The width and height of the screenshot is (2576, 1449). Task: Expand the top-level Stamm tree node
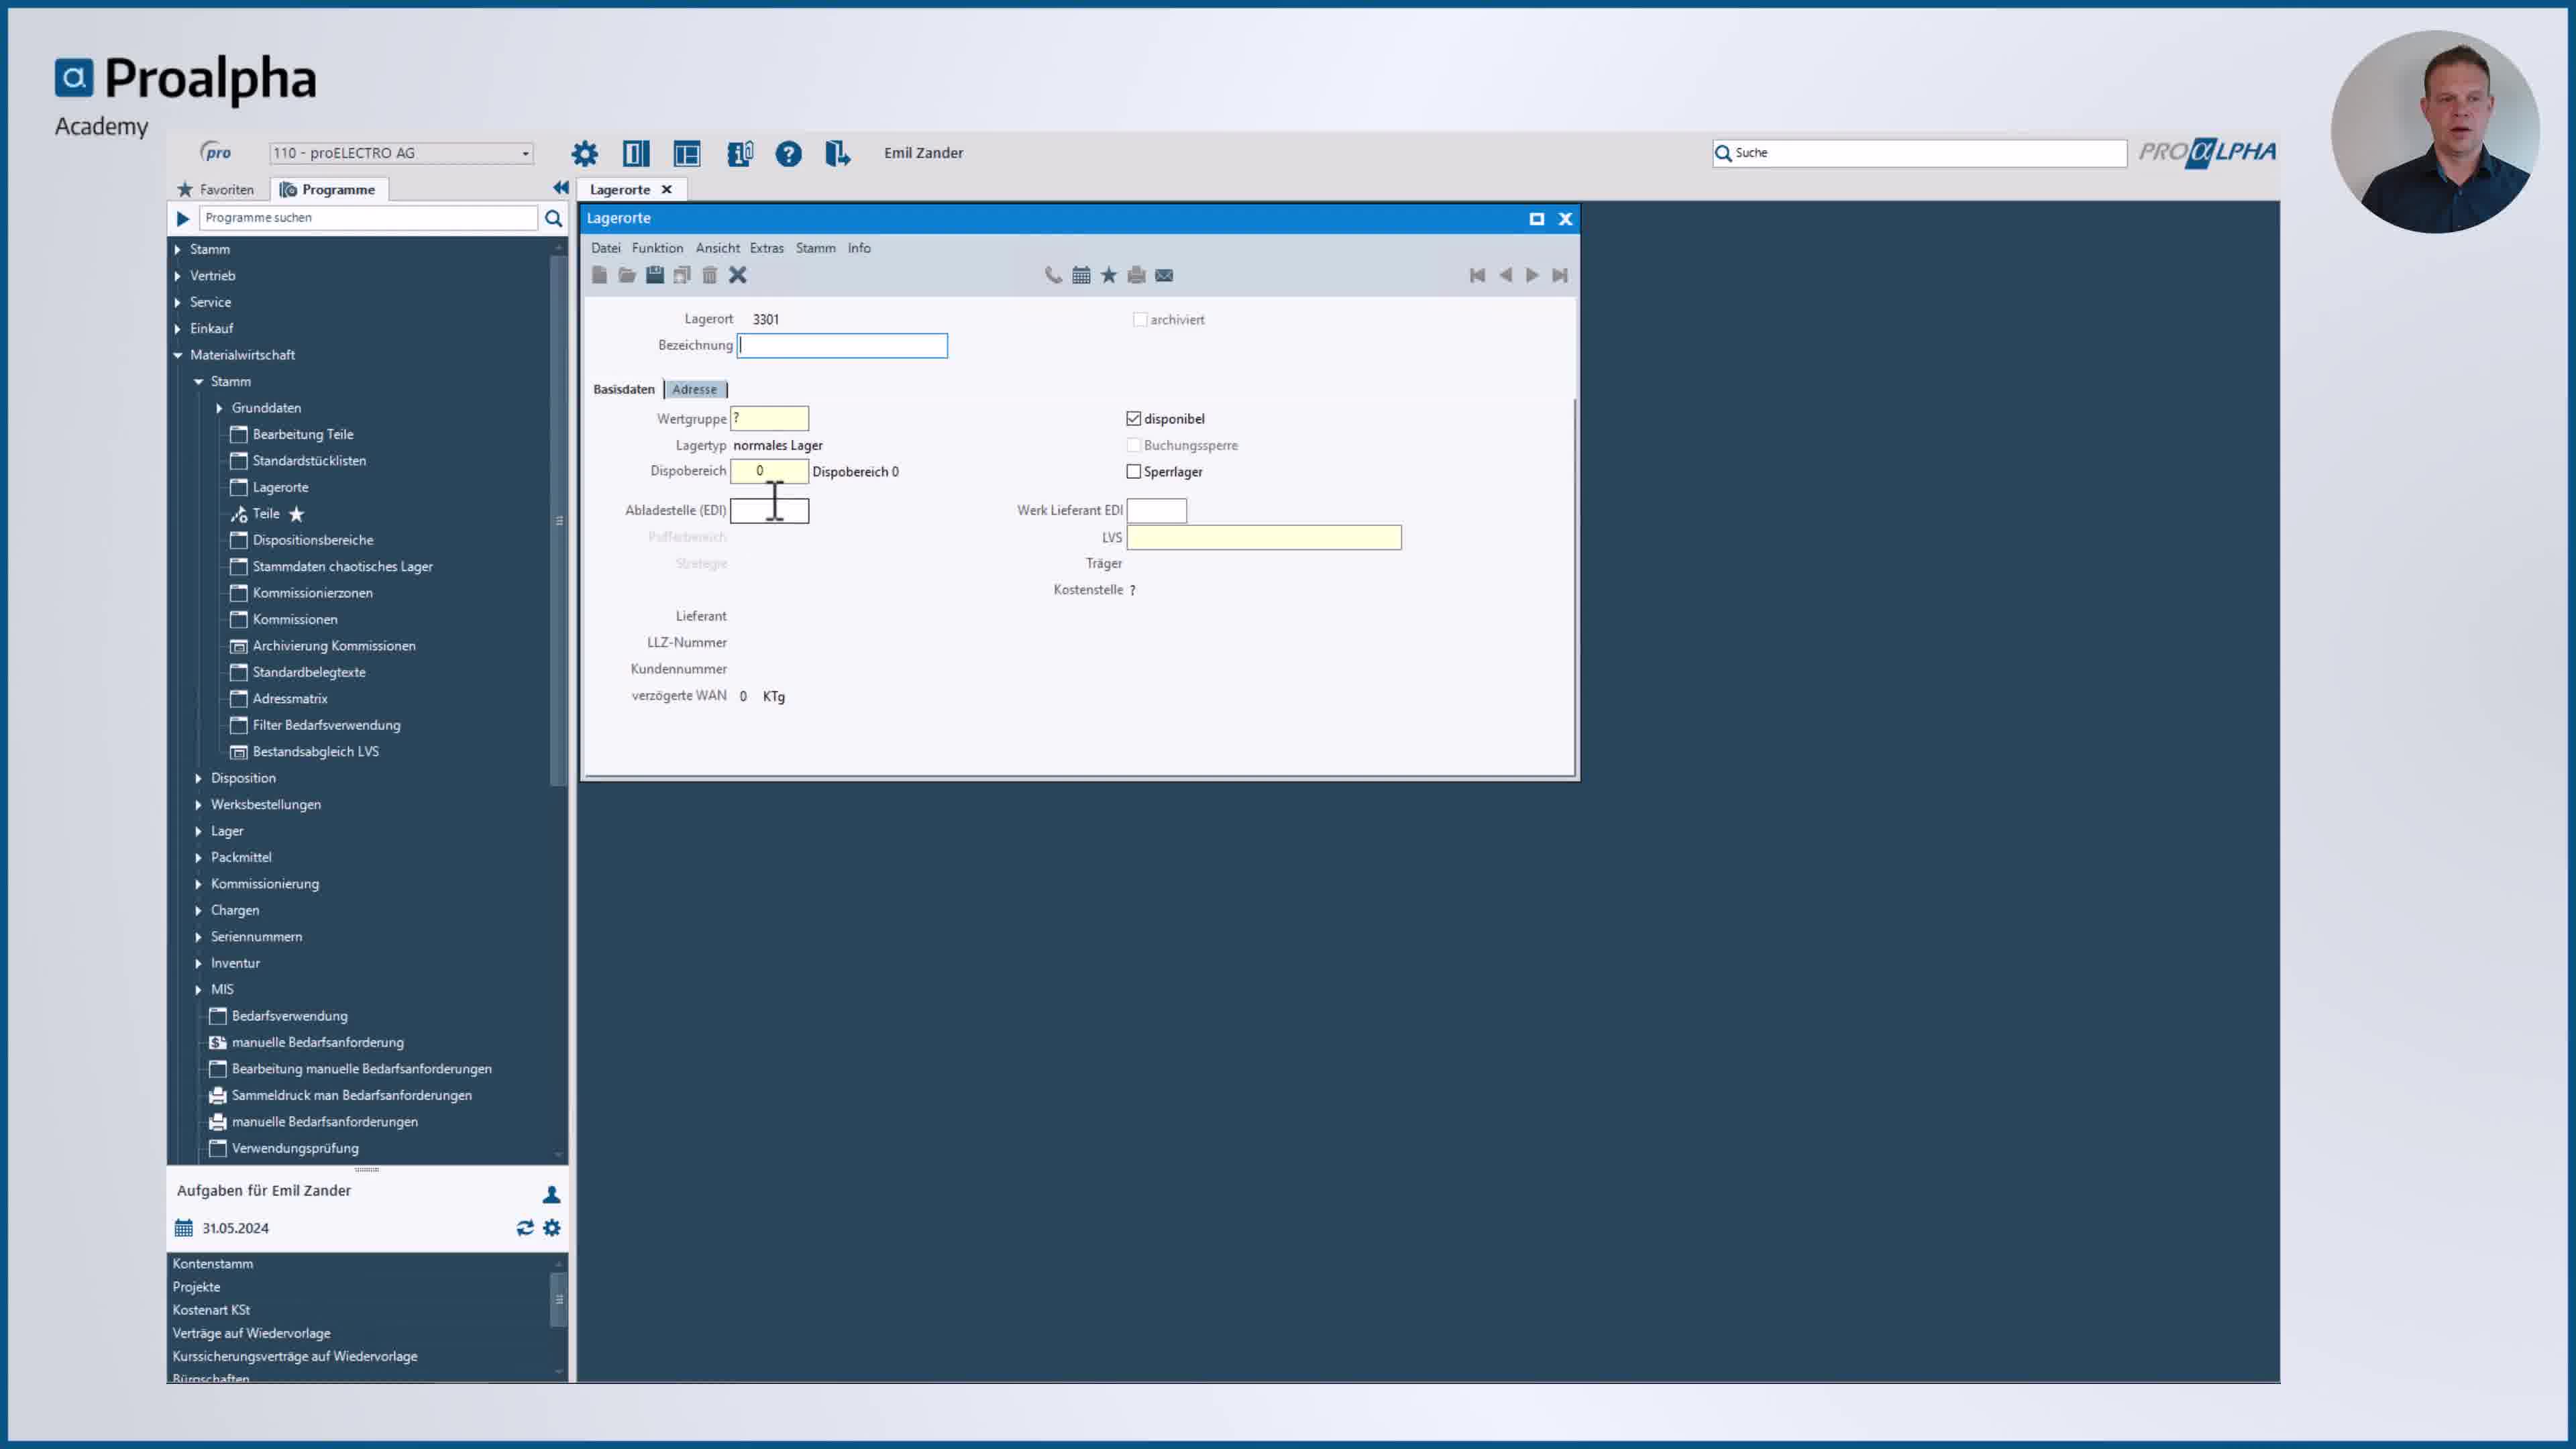[x=178, y=249]
